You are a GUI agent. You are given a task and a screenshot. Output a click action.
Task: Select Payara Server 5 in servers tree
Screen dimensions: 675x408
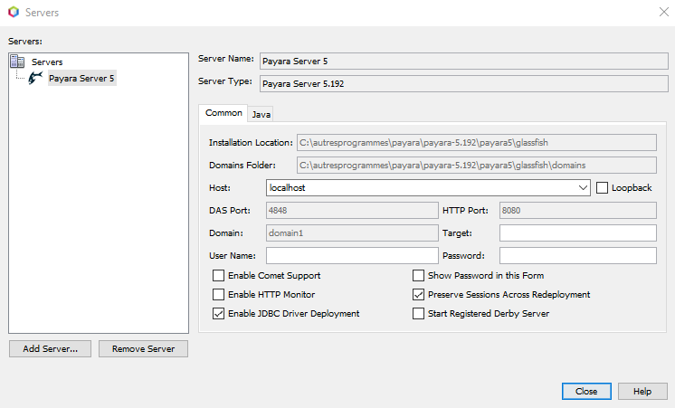point(81,79)
